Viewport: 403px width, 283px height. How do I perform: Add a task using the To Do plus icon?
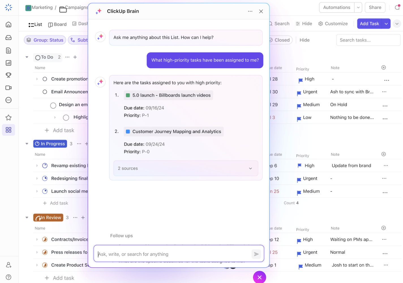(x=75, y=57)
